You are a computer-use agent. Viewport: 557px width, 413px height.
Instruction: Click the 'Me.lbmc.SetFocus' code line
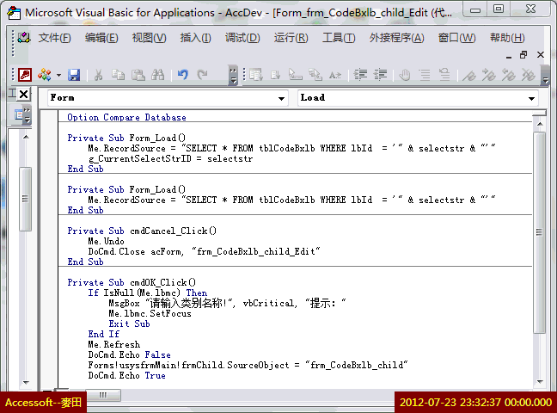click(150, 313)
